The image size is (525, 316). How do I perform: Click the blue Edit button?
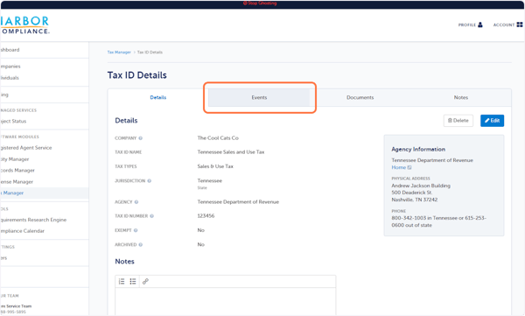click(492, 121)
